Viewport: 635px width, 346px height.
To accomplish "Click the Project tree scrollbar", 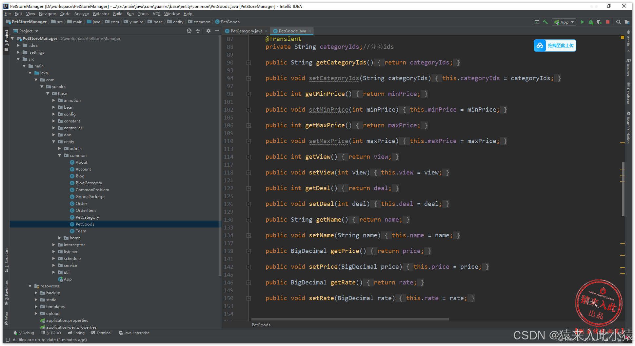I will [x=220, y=155].
